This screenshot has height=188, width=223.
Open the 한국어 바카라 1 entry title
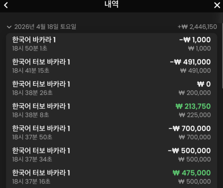(x=34, y=40)
